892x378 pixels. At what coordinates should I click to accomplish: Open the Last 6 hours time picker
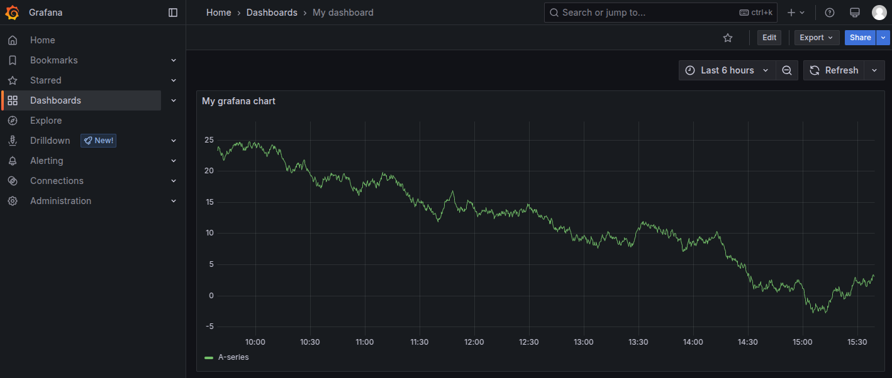coord(727,70)
